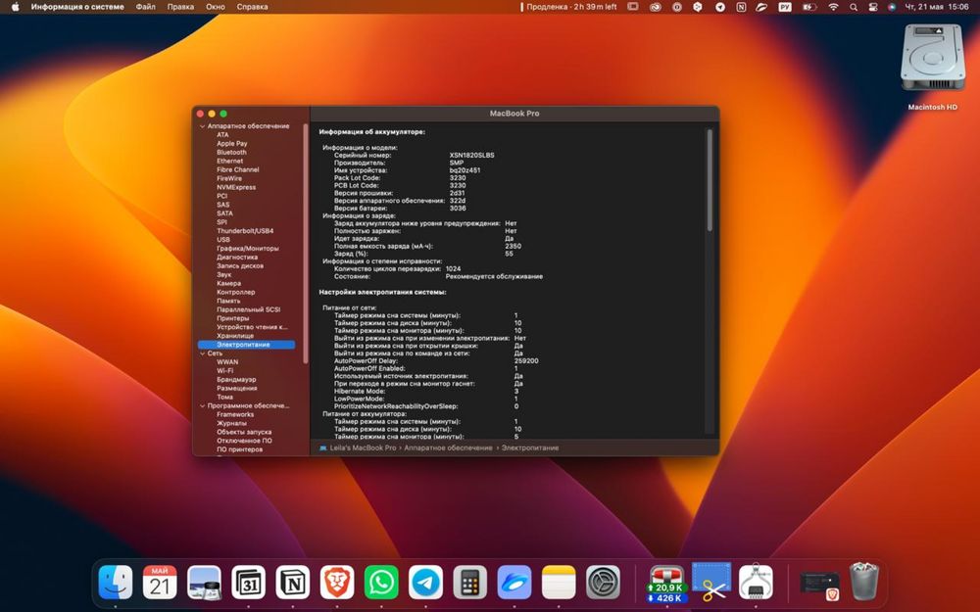980x612 pixels.
Task: Click the cycle count value 1024
Action: pyautogui.click(x=453, y=268)
